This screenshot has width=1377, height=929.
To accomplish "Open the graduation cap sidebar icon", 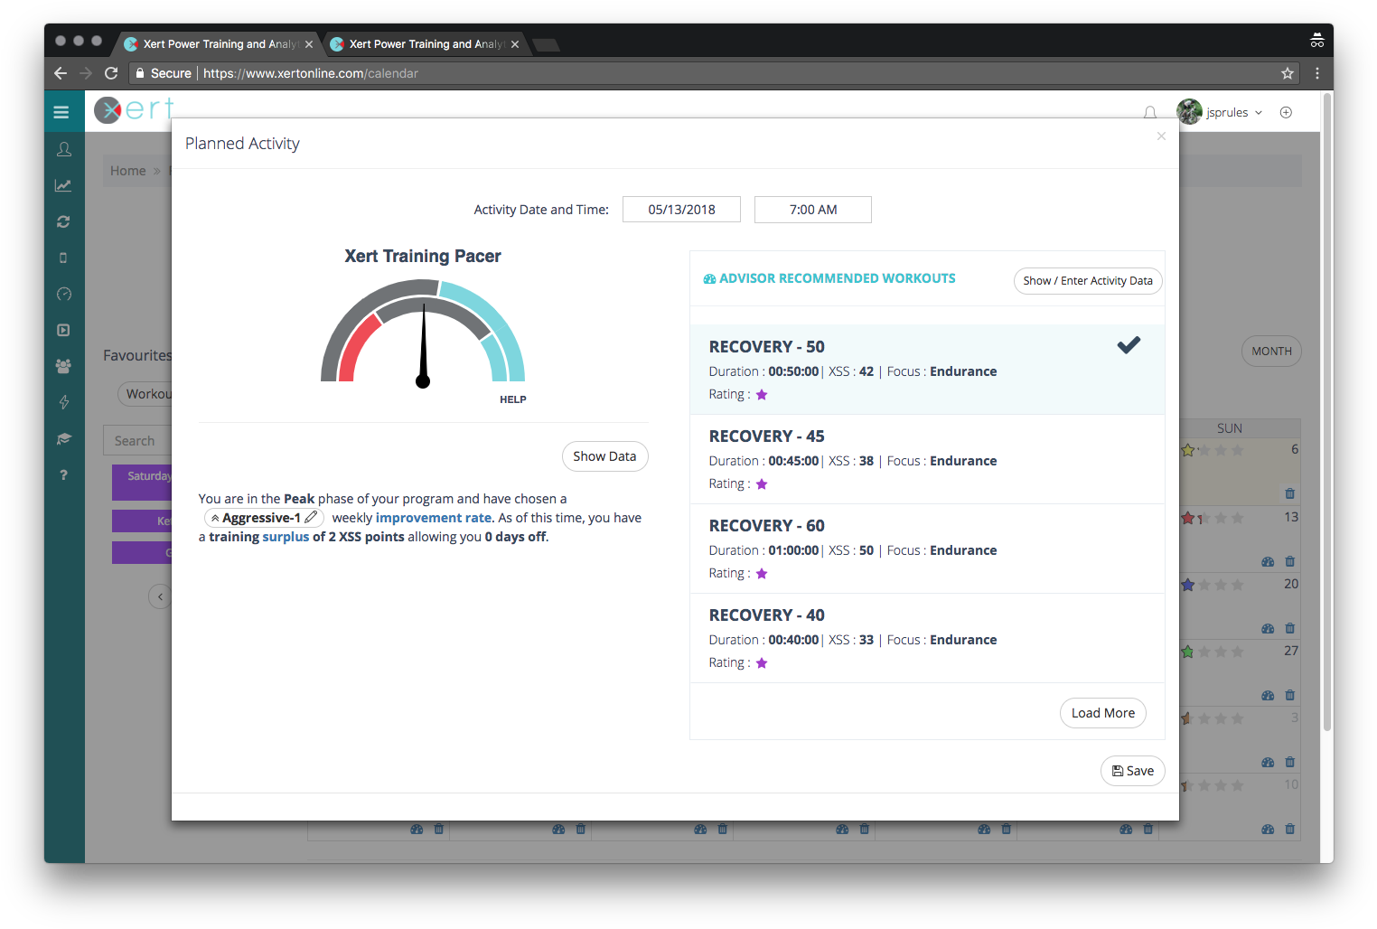I will [x=63, y=438].
